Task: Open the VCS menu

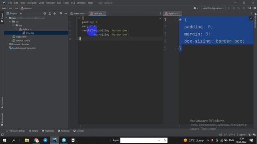Action: (x=73, y=3)
